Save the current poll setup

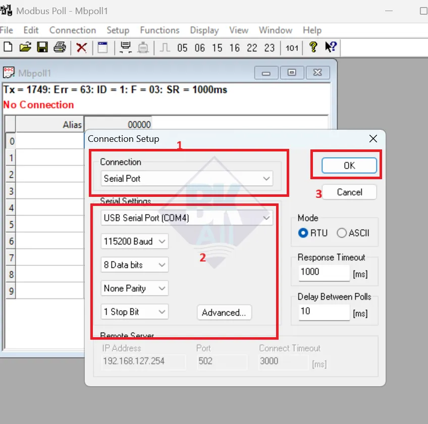tap(42, 47)
